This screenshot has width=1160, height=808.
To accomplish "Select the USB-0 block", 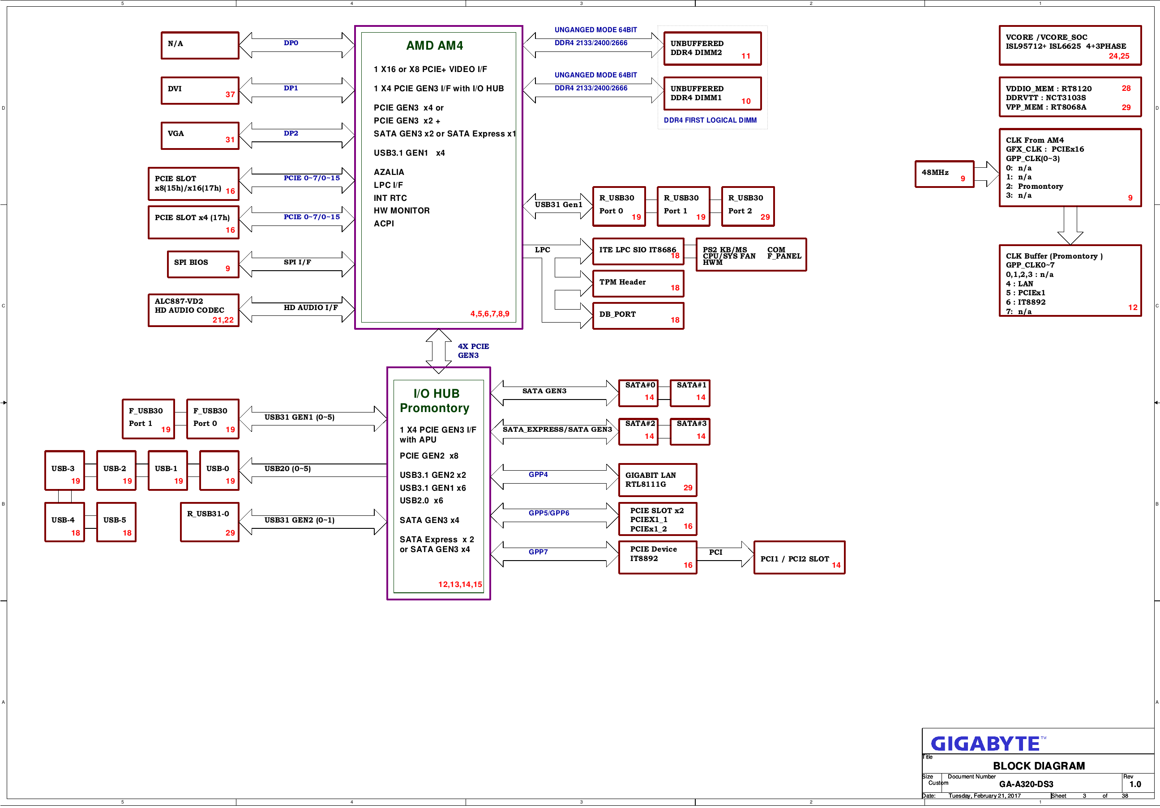I will 219,470.
